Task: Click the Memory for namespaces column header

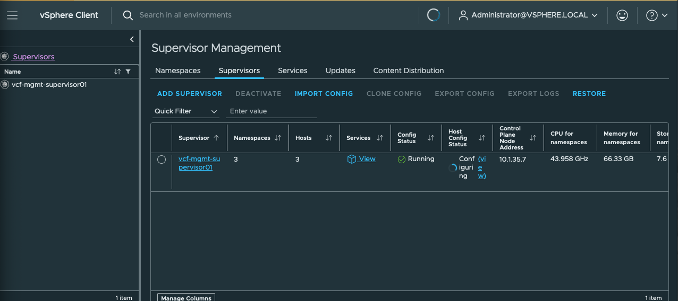Action: click(x=622, y=138)
